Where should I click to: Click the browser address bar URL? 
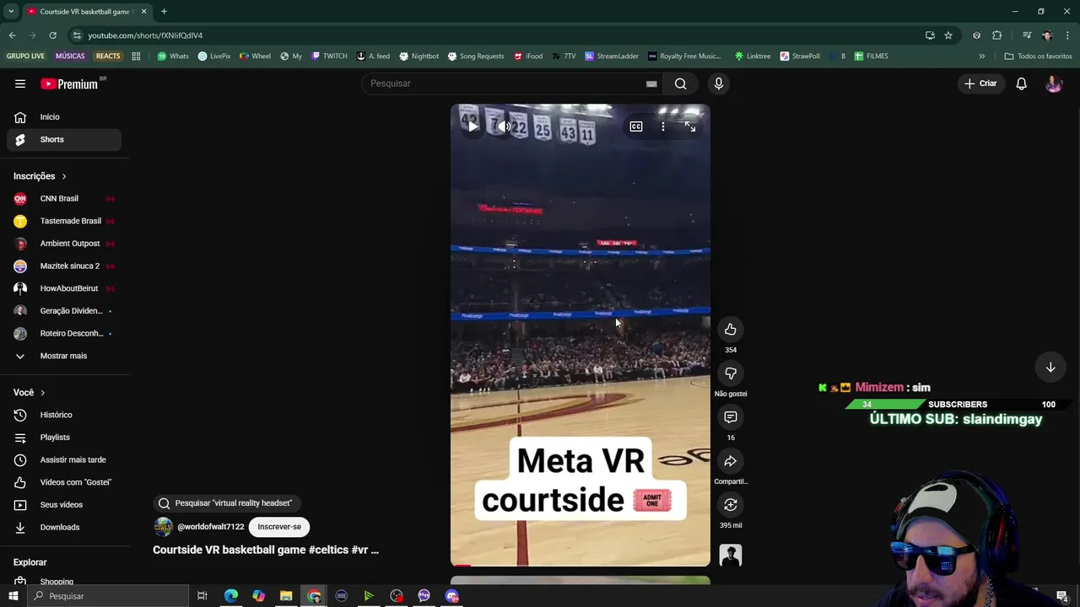coord(145,35)
